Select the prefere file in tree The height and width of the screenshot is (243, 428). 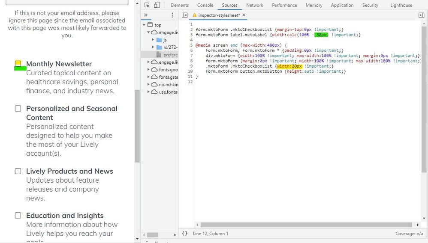[170, 55]
